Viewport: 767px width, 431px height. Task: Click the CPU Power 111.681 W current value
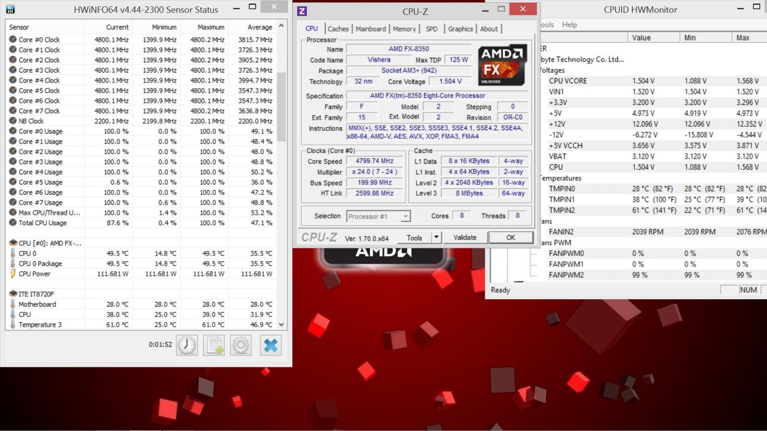click(x=113, y=274)
